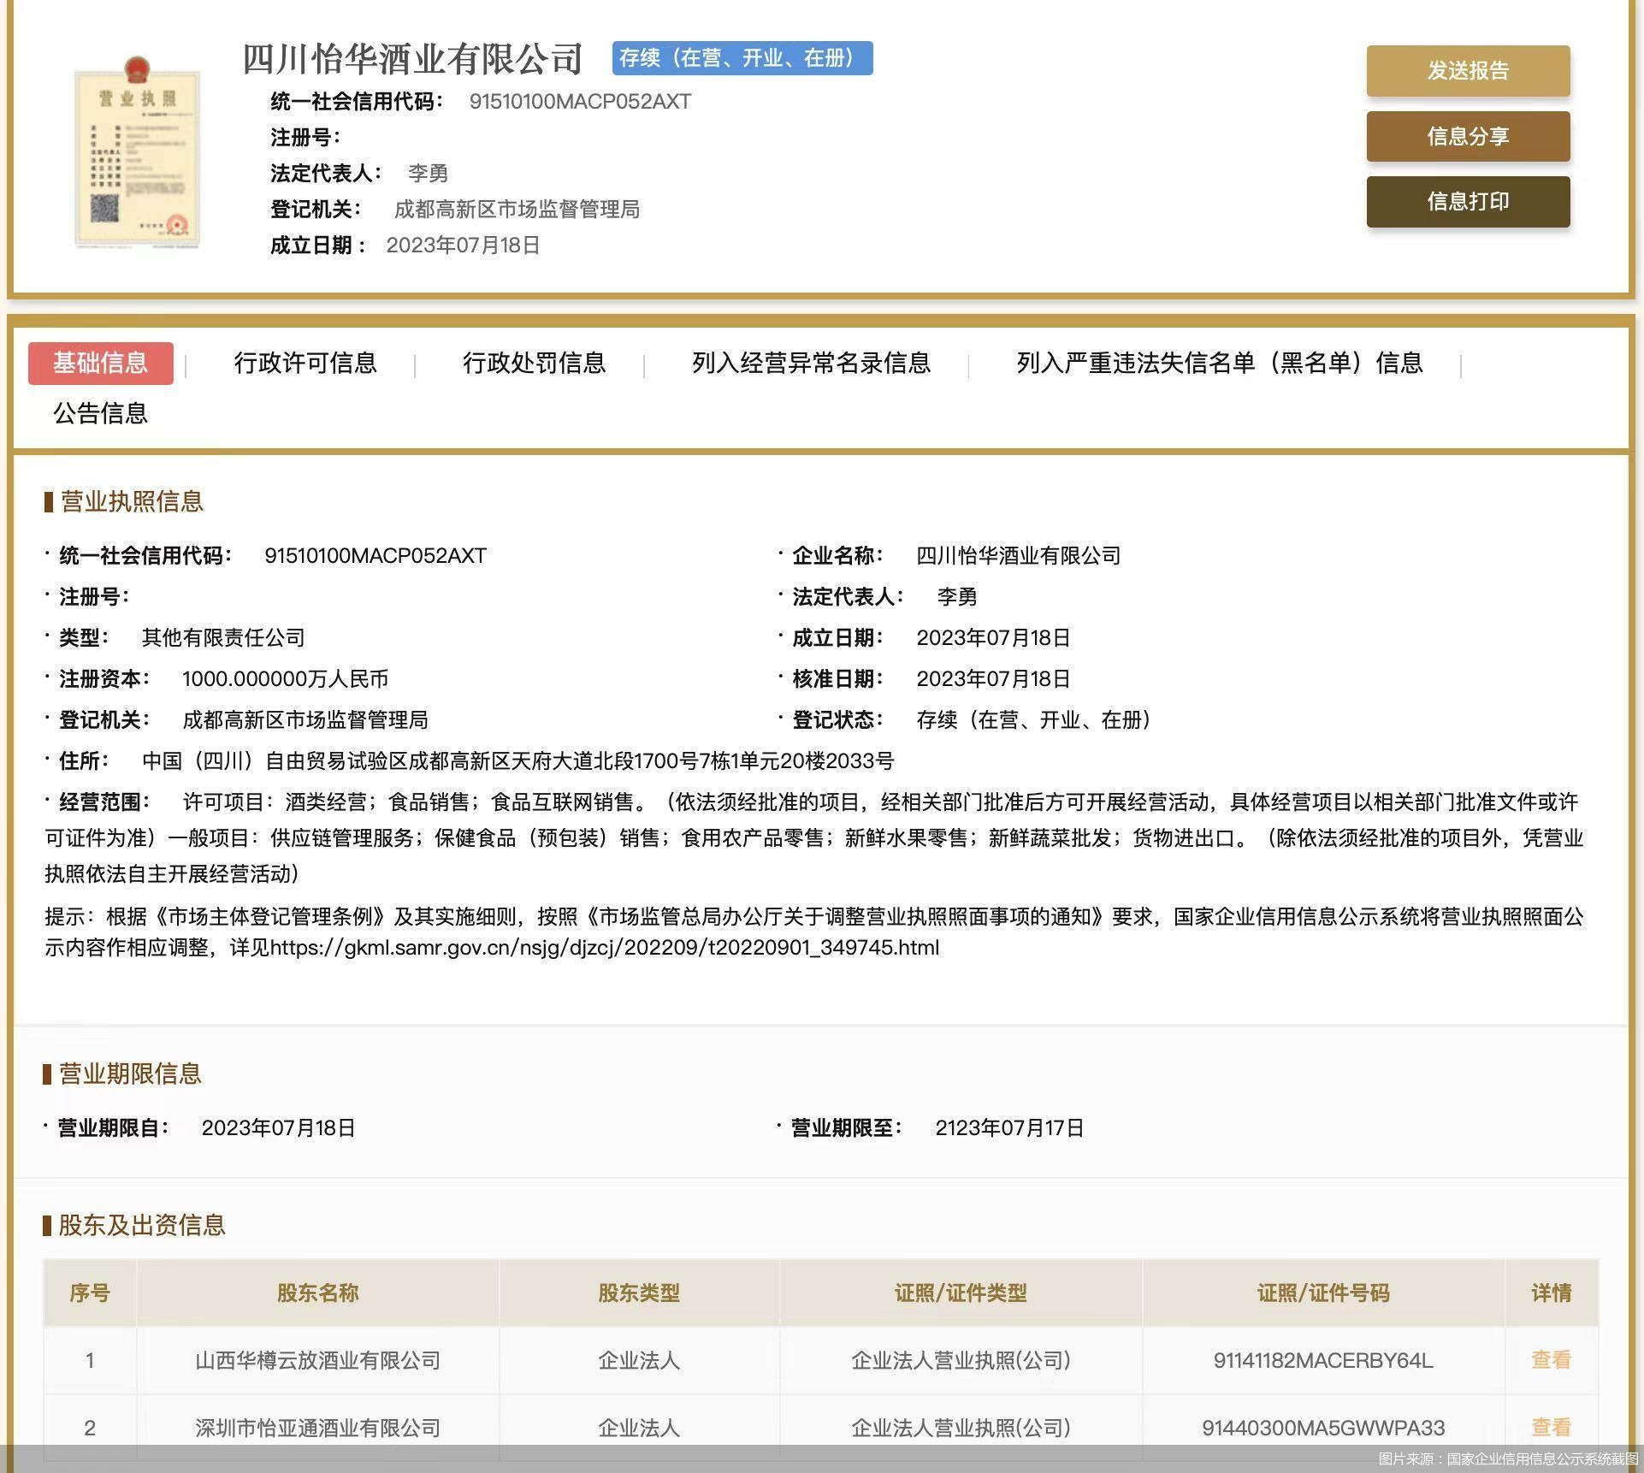This screenshot has height=1473, width=1644.
Task: Click the 信息分享 button
Action: click(x=1468, y=137)
